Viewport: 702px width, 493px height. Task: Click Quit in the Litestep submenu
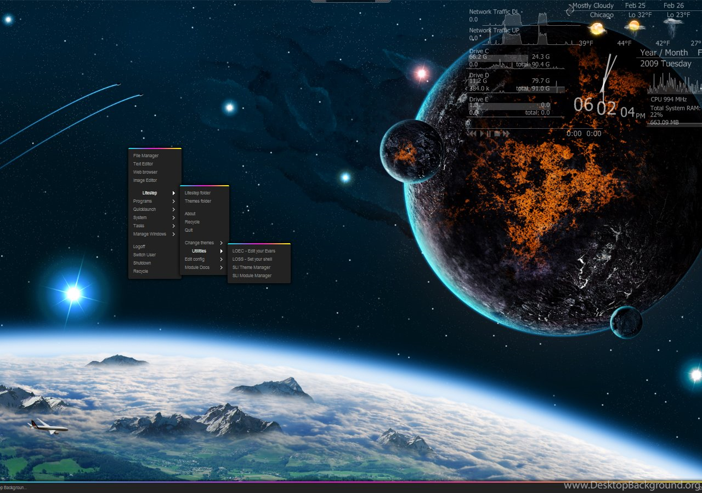click(x=189, y=230)
